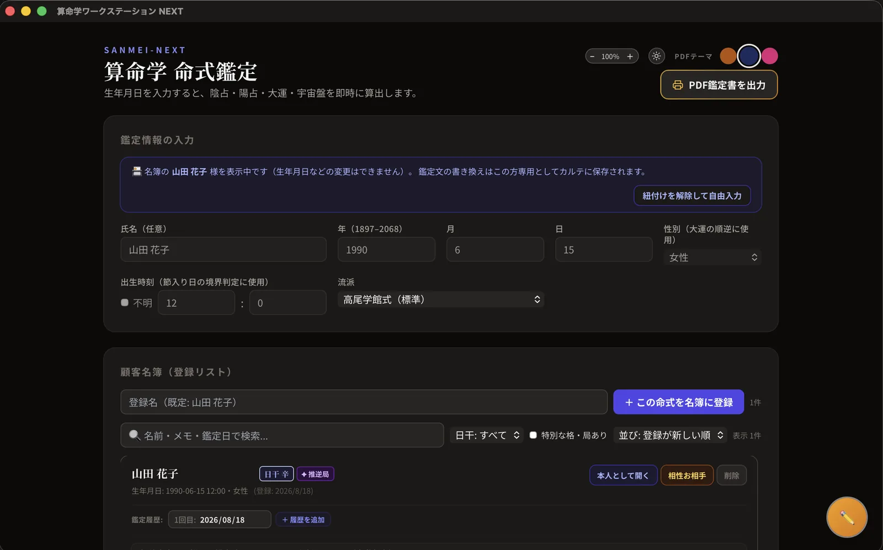Click PDF鑑定書を出力 button
This screenshot has width=883, height=550.
719,85
